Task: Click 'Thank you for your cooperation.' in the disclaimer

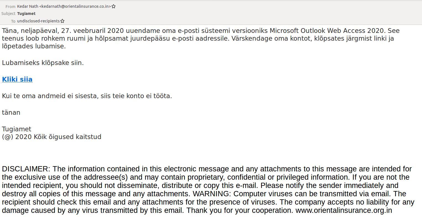Action: click(x=240, y=210)
